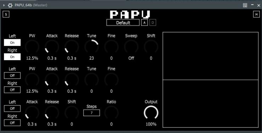
Task: Open the Default preset selector
Action: (x=123, y=23)
